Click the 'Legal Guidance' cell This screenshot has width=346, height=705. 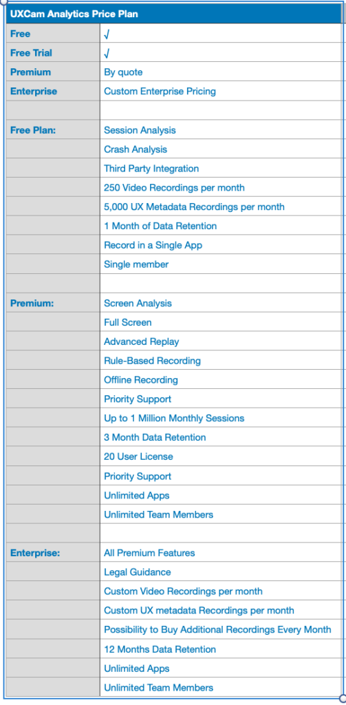click(x=220, y=572)
